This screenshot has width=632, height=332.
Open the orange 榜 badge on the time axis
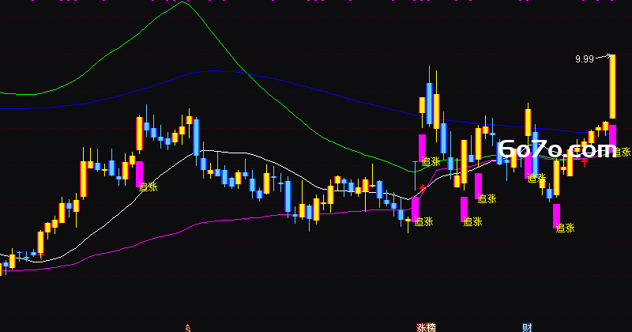[x=431, y=327]
